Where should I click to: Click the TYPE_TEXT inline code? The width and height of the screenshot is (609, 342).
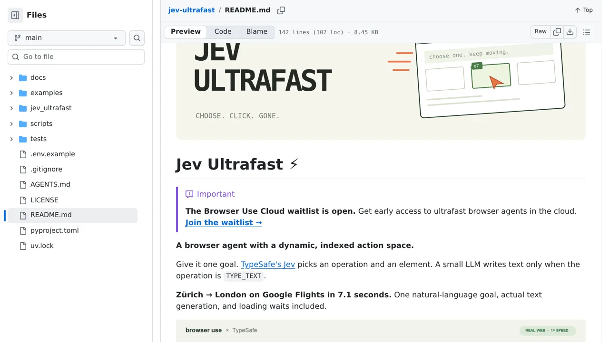[244, 276]
